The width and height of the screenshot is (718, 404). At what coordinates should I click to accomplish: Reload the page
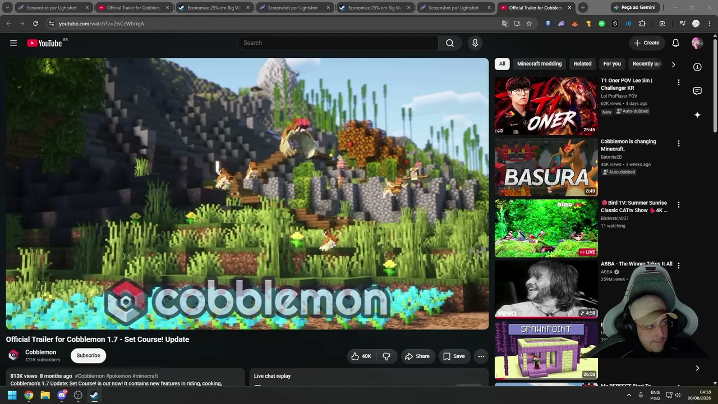click(x=35, y=24)
